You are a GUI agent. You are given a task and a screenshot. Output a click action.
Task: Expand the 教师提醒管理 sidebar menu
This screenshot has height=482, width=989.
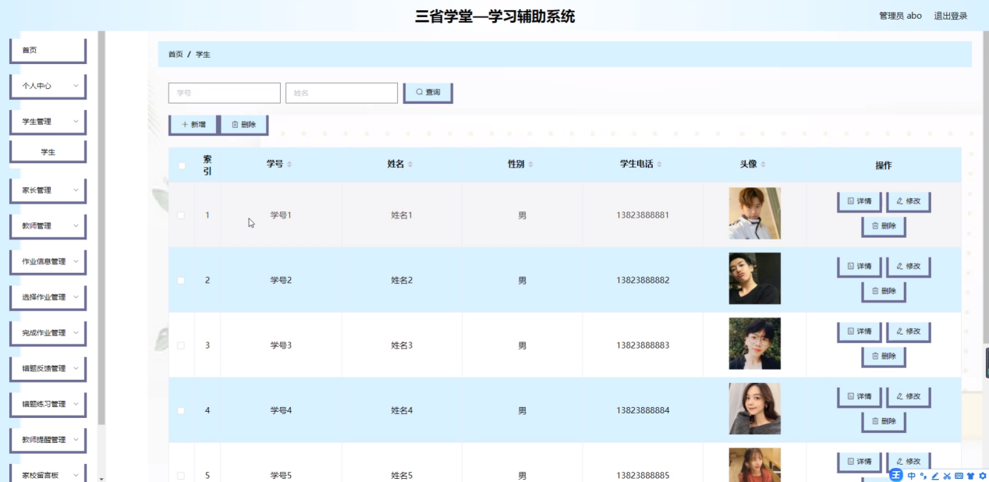coord(48,440)
